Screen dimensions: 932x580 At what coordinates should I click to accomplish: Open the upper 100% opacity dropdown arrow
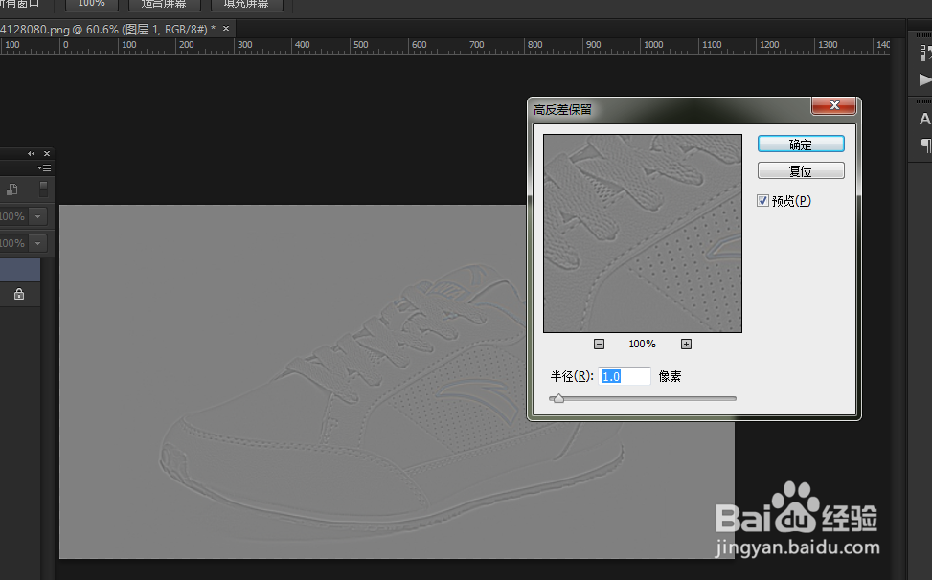point(37,216)
